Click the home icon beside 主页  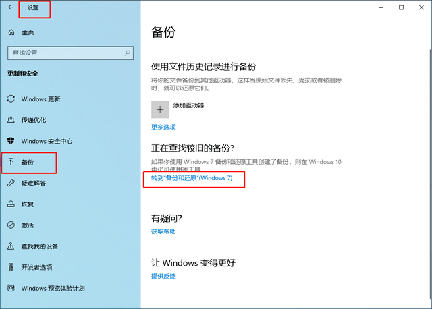(x=11, y=32)
